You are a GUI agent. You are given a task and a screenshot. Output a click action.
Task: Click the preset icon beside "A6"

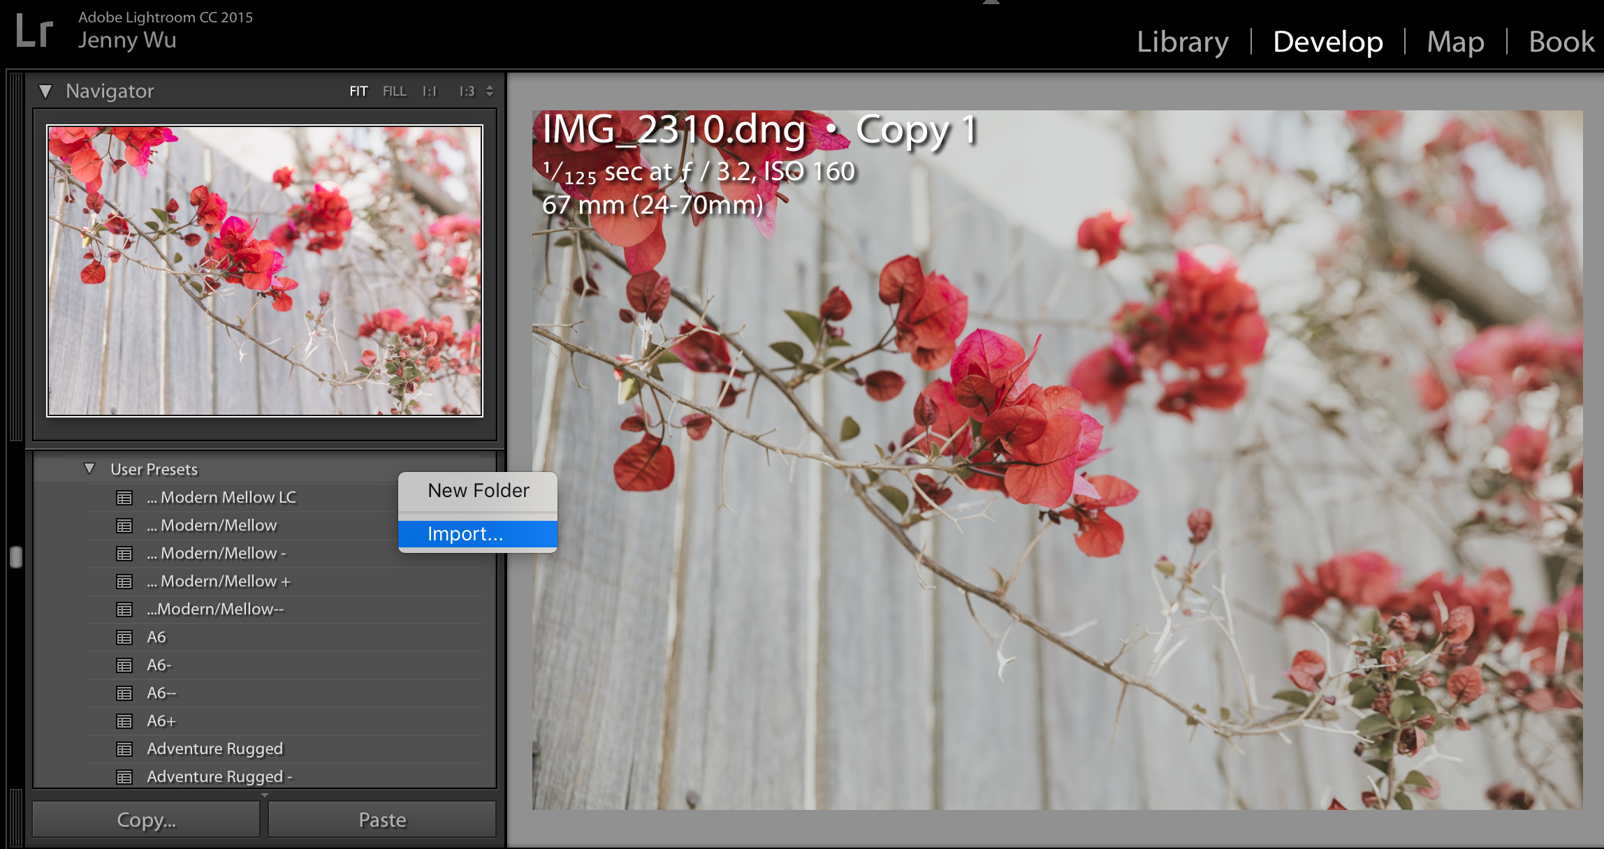[x=124, y=637]
